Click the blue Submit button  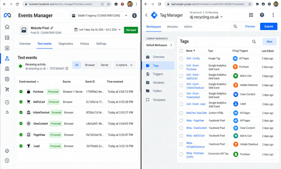269,27
